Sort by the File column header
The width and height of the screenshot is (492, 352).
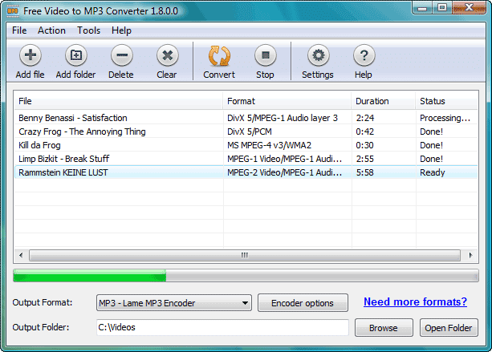coord(118,101)
